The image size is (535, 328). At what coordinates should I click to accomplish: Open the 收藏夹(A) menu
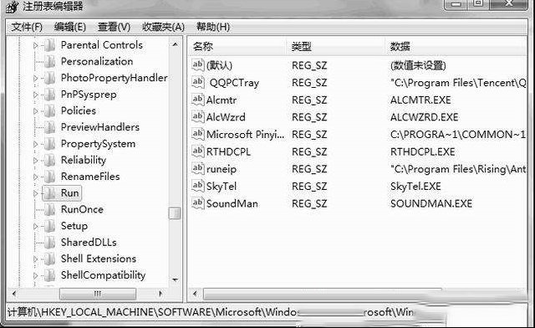[x=164, y=27]
